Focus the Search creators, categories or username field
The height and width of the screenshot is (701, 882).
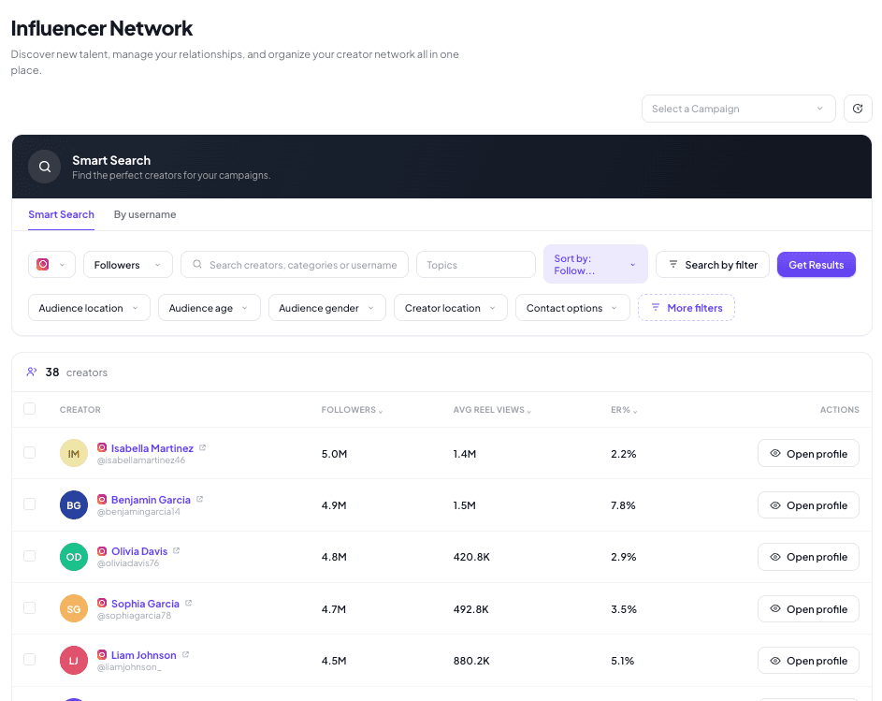point(295,265)
